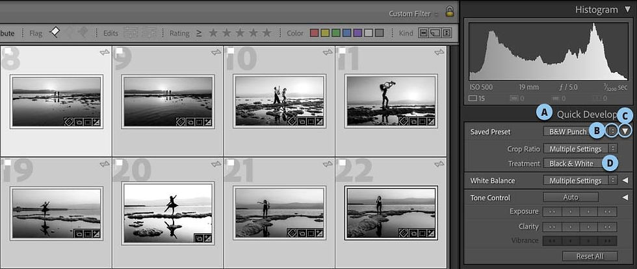637x269 pixels.
Task: Toggle flag on photo 21 cell
Action: [x=230, y=163]
